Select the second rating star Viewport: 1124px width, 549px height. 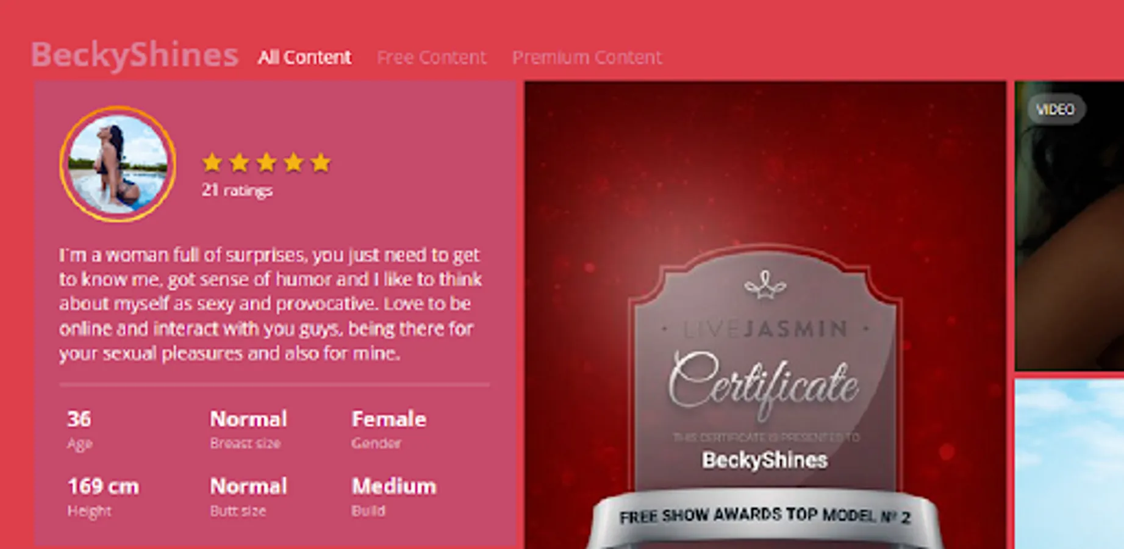pos(239,163)
